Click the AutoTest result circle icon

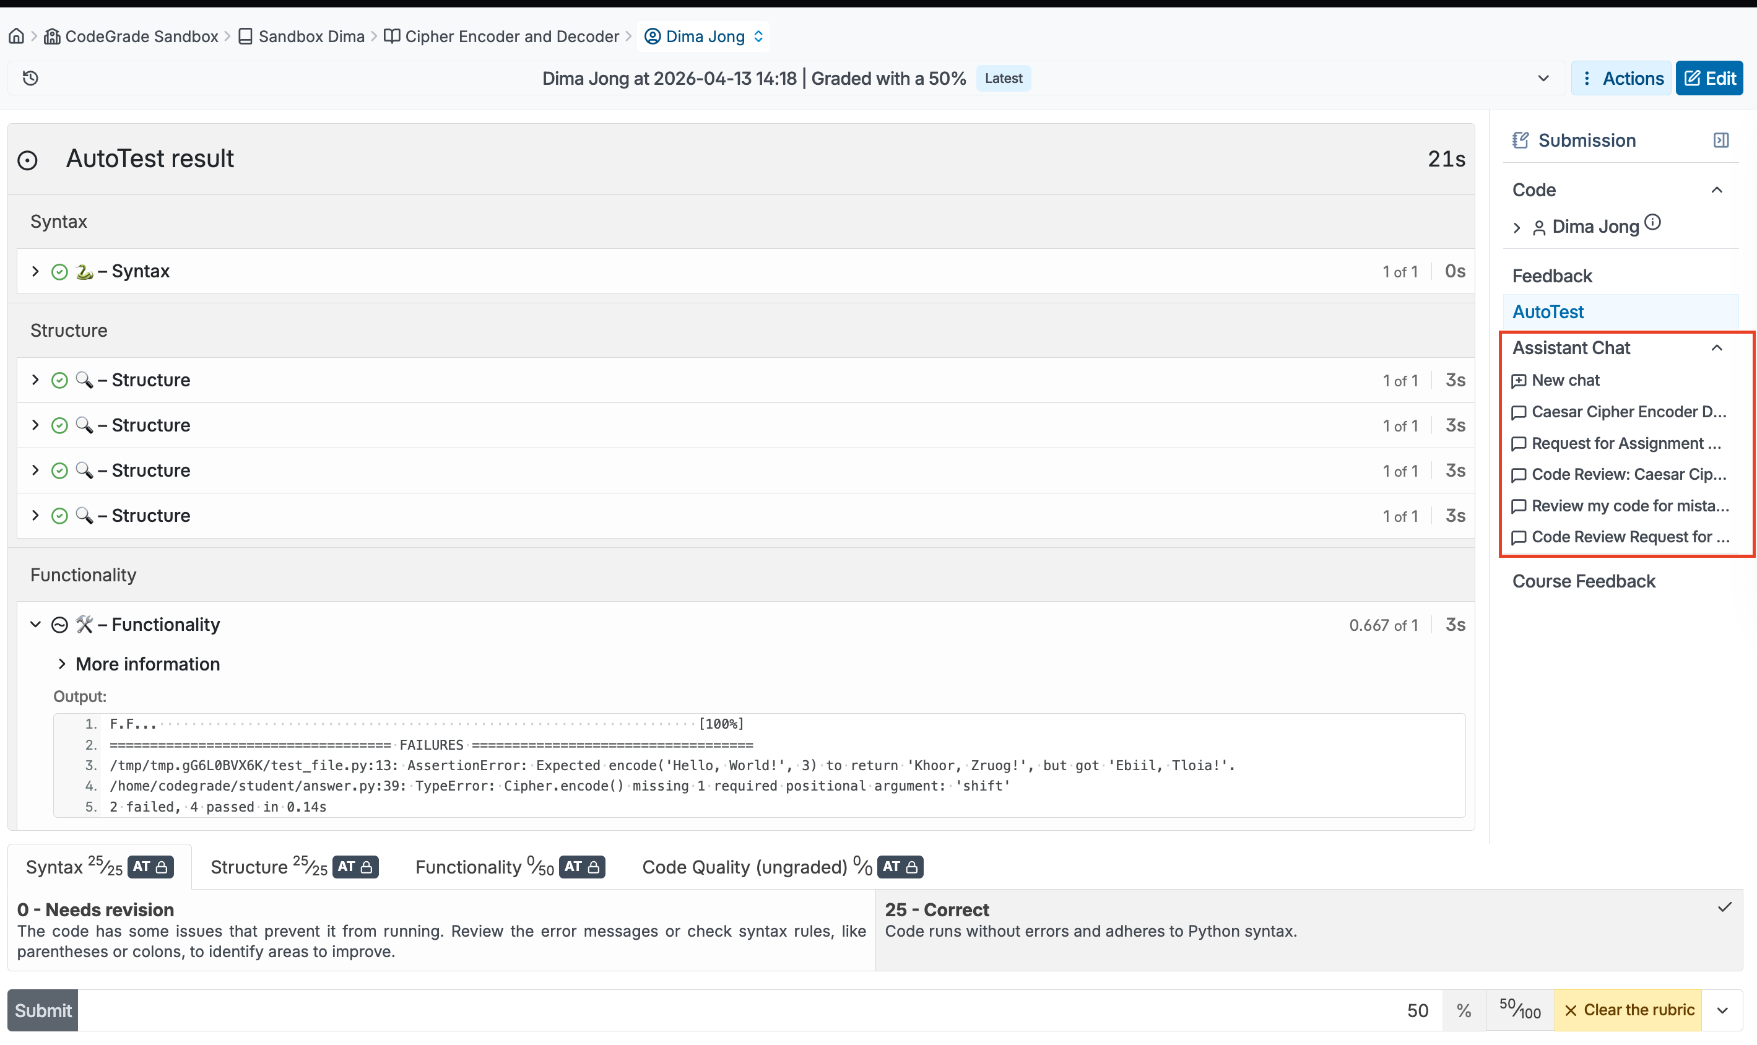click(27, 160)
